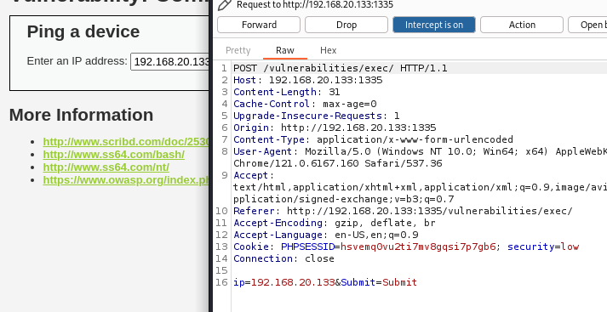Viewport: 607px width, 312px height.
Task: Click the Chrome/121.0.6167.160 Safari text
Action: click(338, 163)
